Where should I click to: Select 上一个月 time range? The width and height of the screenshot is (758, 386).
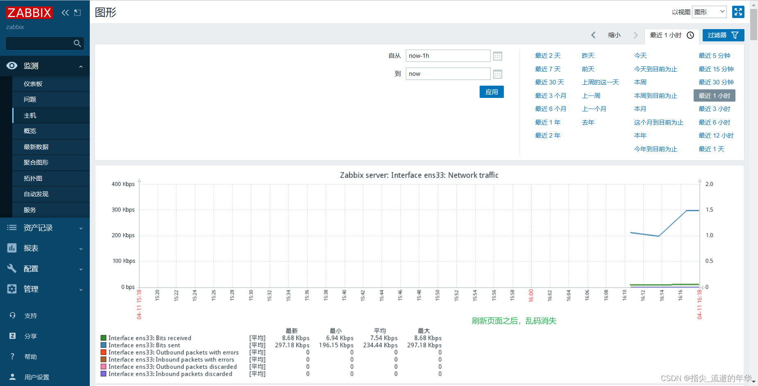point(594,109)
